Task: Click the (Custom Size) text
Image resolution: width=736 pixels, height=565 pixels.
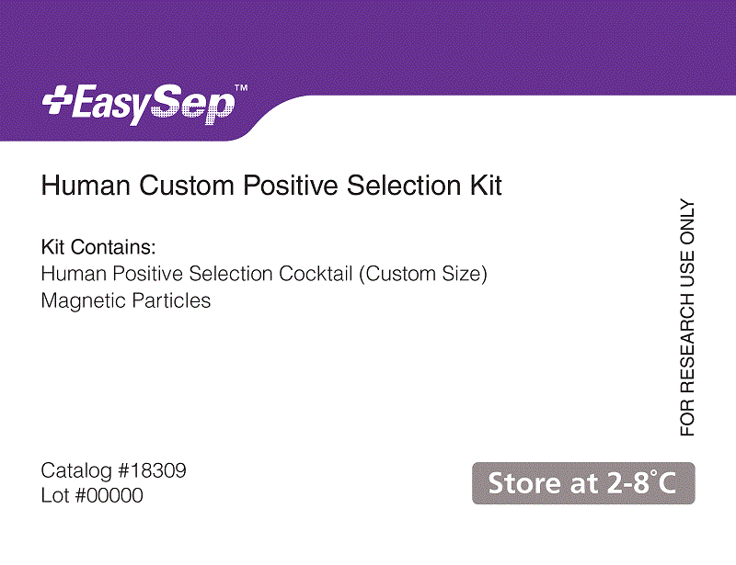Action: tap(423, 274)
